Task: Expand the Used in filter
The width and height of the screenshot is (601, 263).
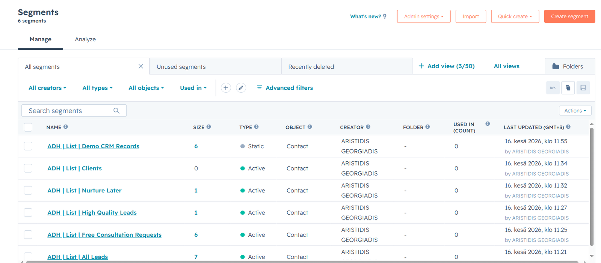Action: tap(193, 88)
